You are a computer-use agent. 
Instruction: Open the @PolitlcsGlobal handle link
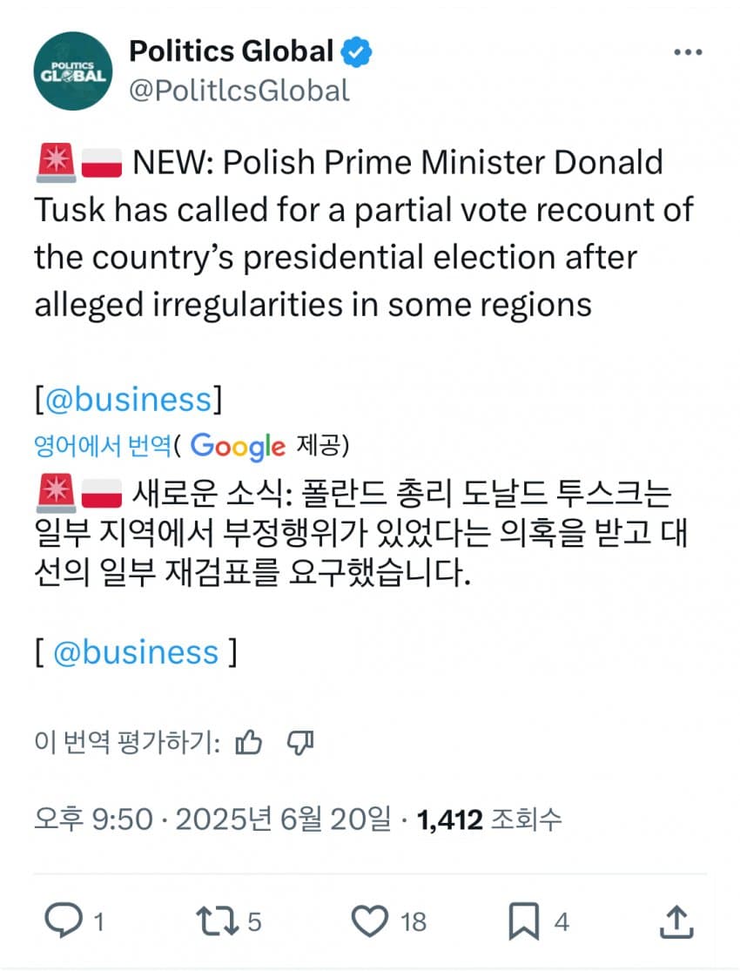pyautogui.click(x=239, y=91)
